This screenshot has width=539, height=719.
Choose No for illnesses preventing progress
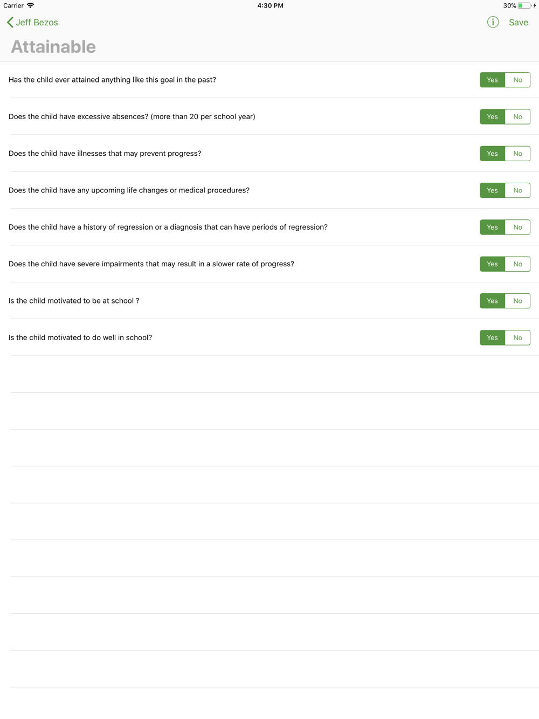[x=517, y=154]
